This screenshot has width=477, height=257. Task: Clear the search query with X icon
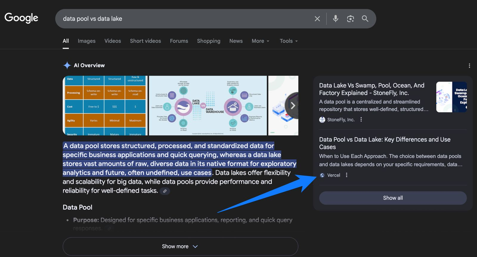pyautogui.click(x=317, y=19)
